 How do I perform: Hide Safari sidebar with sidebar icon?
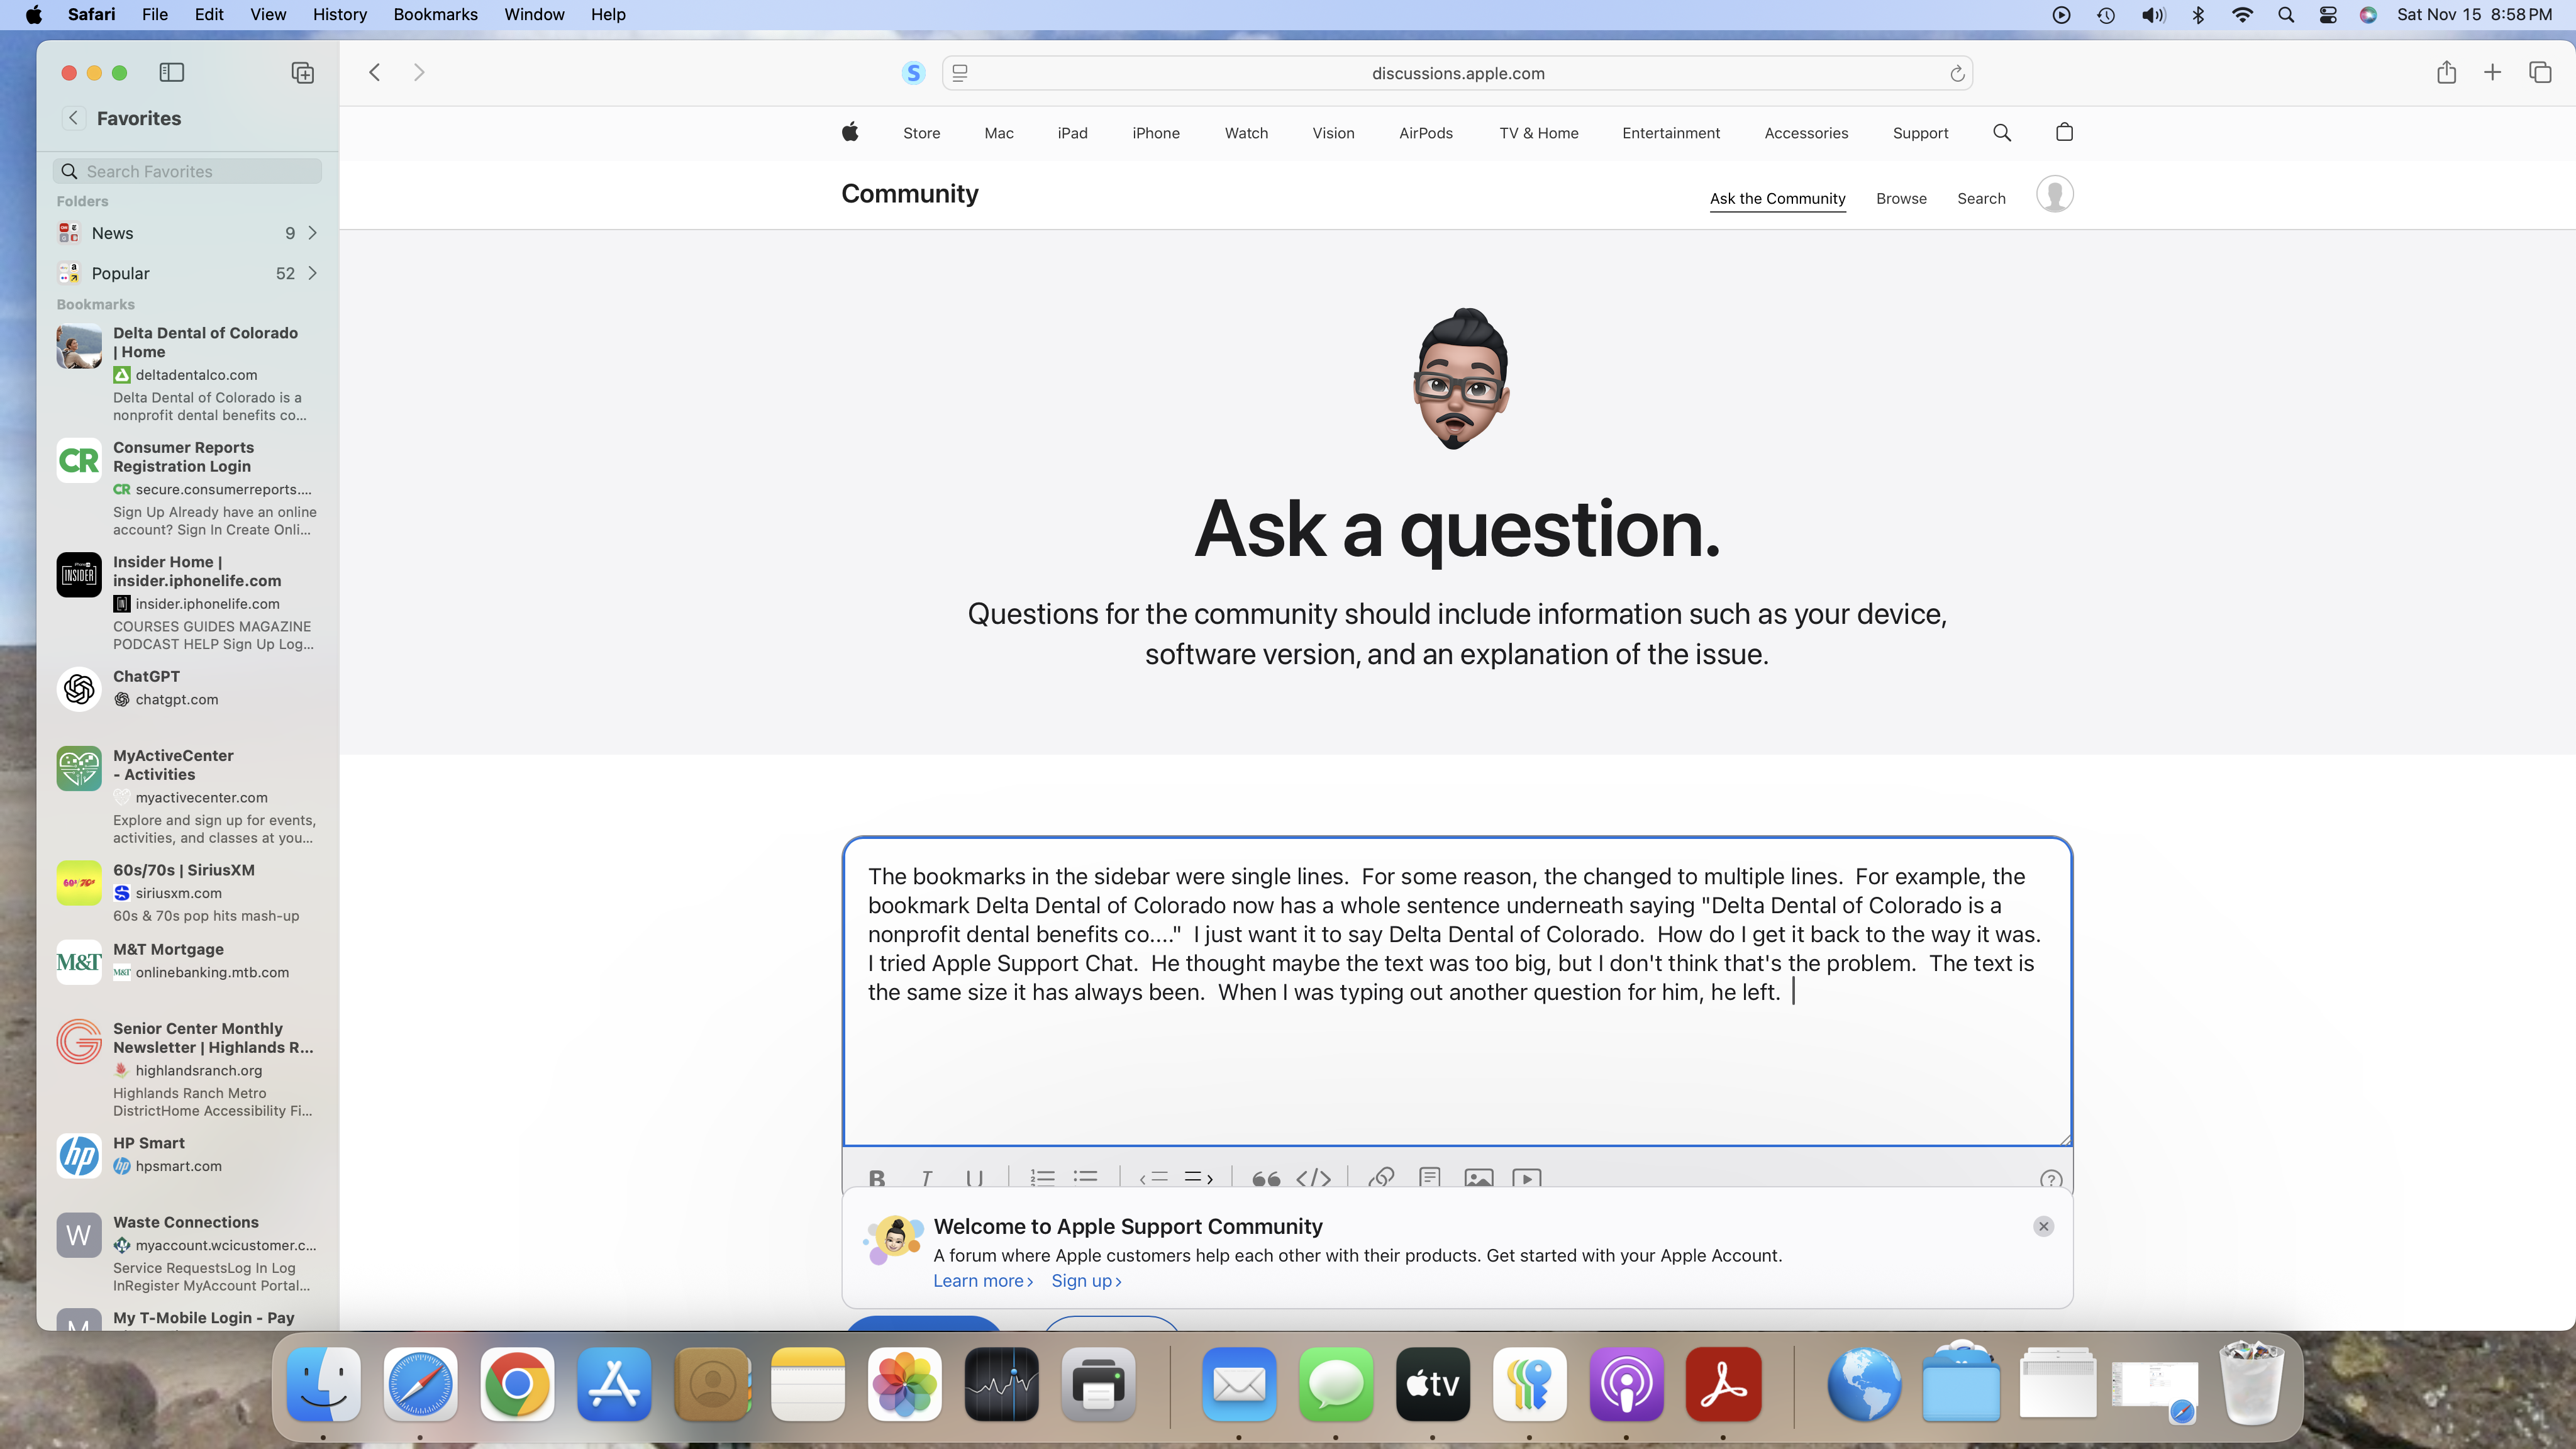[x=171, y=72]
